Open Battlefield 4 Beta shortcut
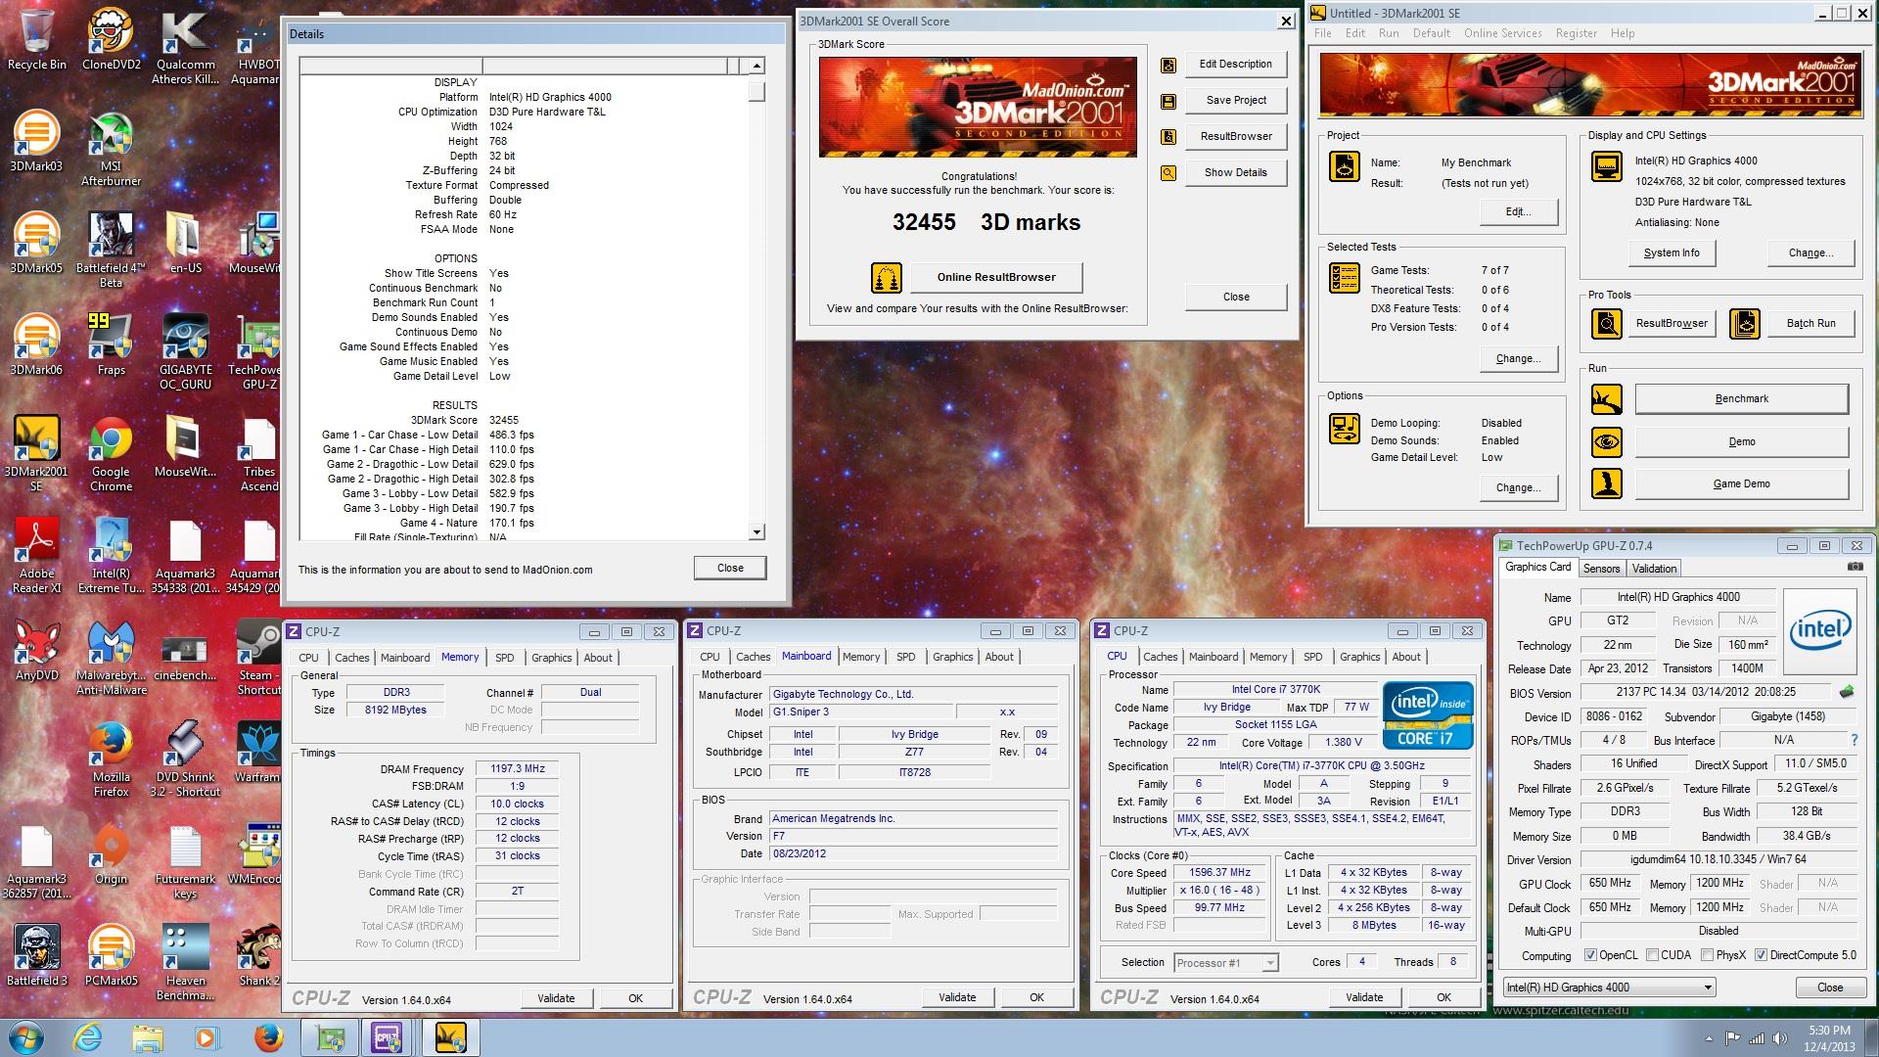Viewport: 1879px width, 1057px height. coord(111,251)
